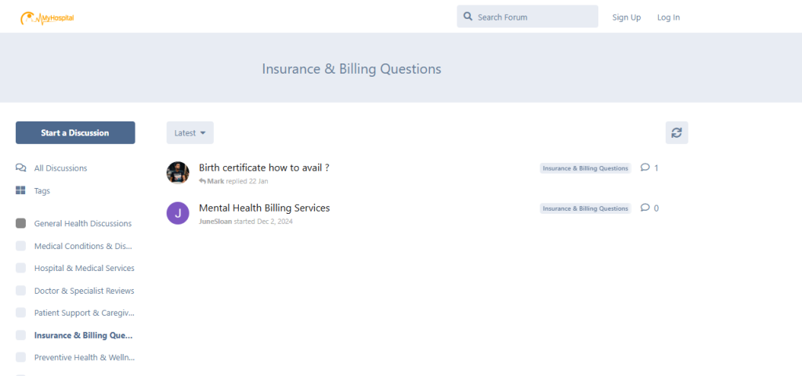Select Preventive Health & Welln... tag

[85, 357]
